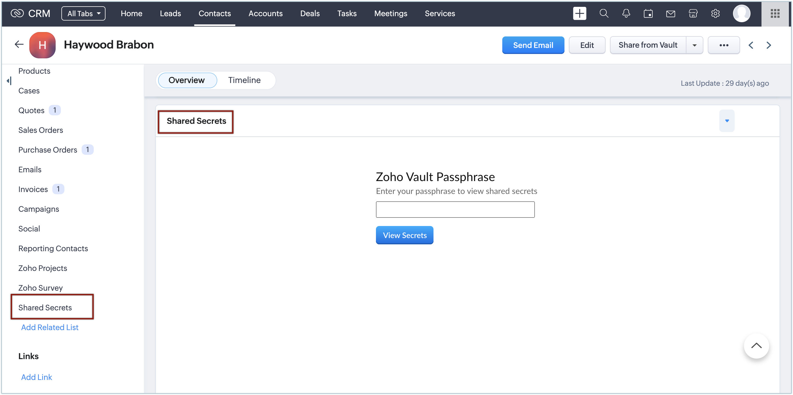
Task: Open the Deals tab
Action: pos(310,13)
